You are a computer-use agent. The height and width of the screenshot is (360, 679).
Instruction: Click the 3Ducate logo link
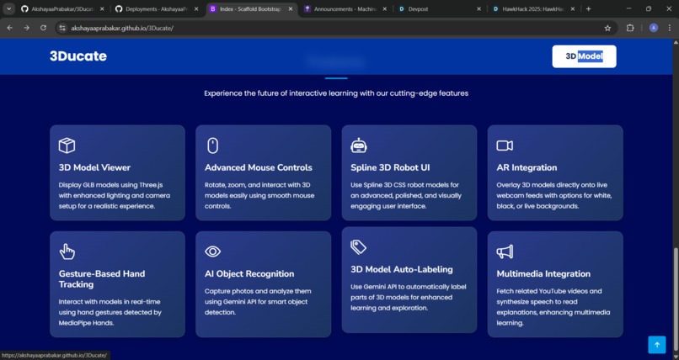click(78, 56)
